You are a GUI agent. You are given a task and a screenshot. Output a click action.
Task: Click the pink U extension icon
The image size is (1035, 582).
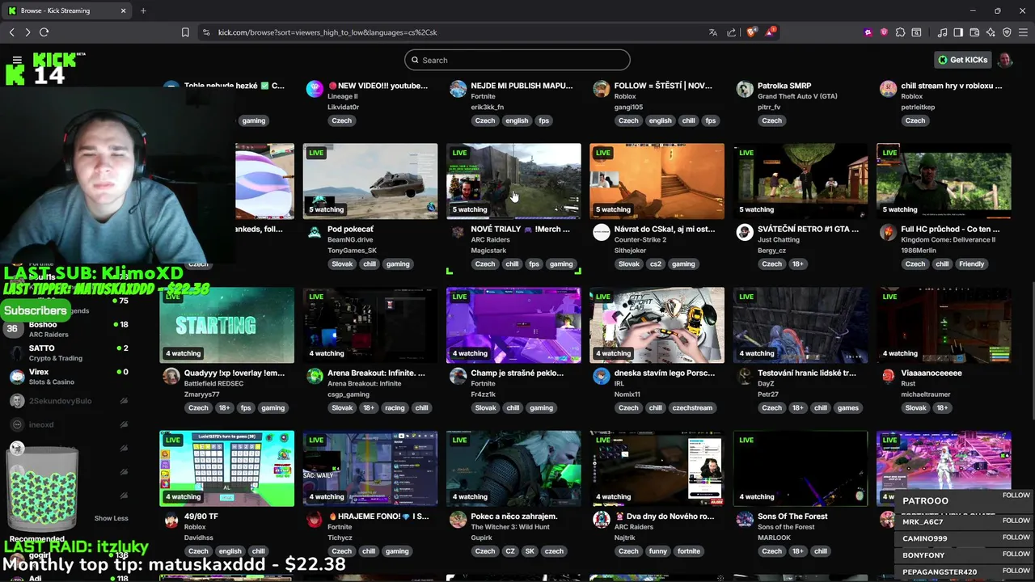pos(884,32)
